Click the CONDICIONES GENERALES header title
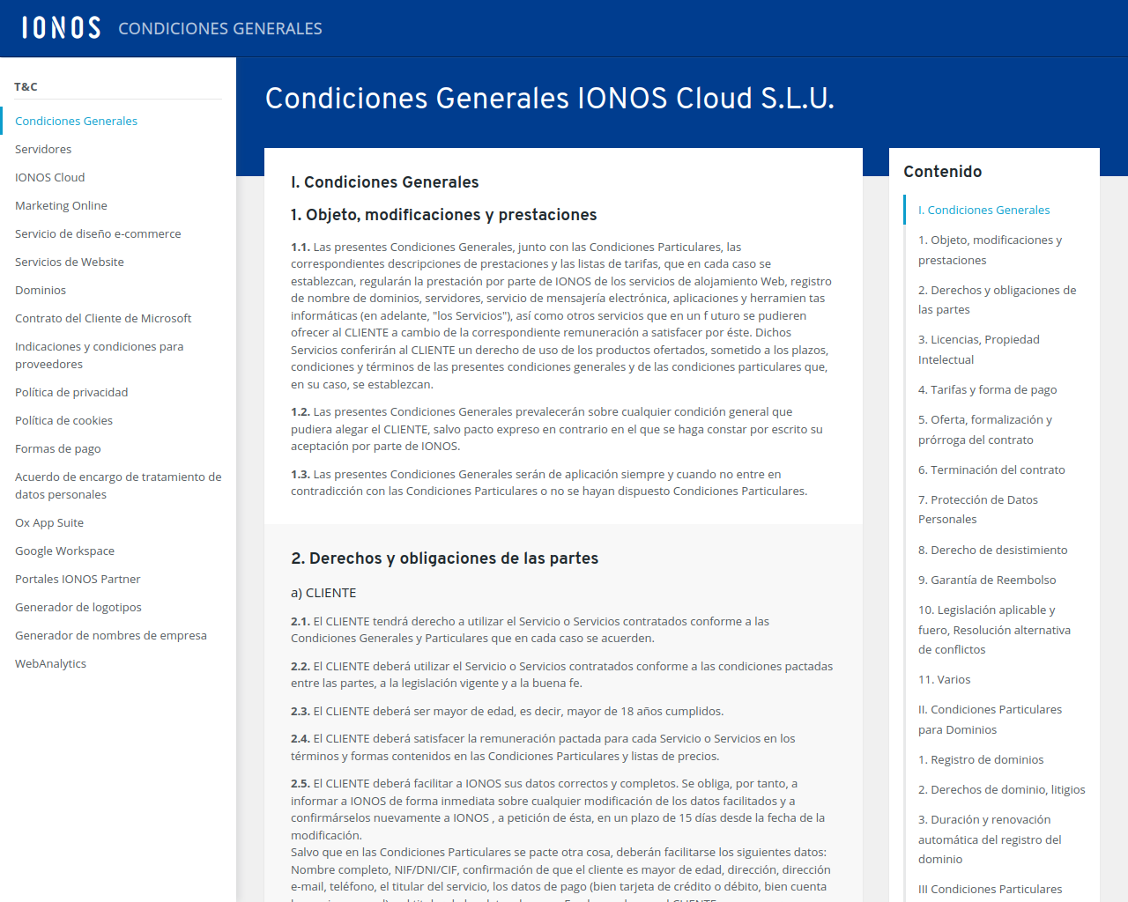 (x=220, y=29)
